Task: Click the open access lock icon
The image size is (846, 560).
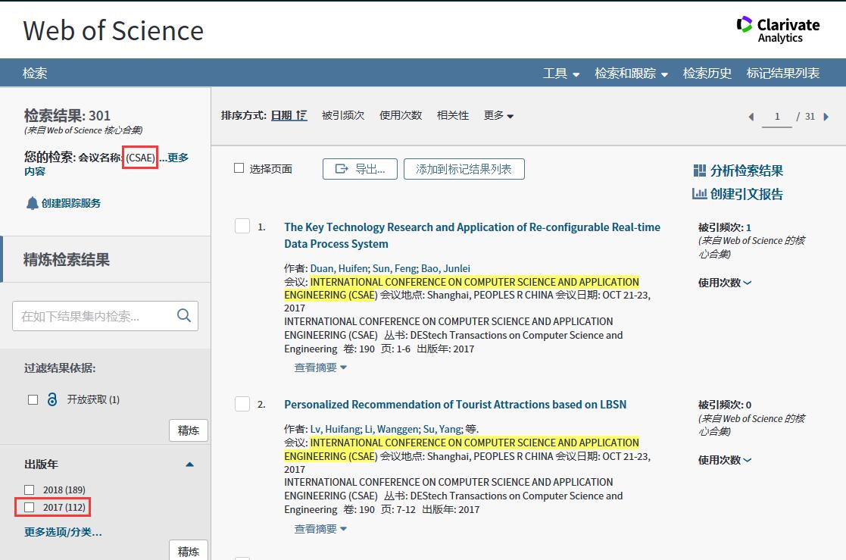Action: coord(52,399)
